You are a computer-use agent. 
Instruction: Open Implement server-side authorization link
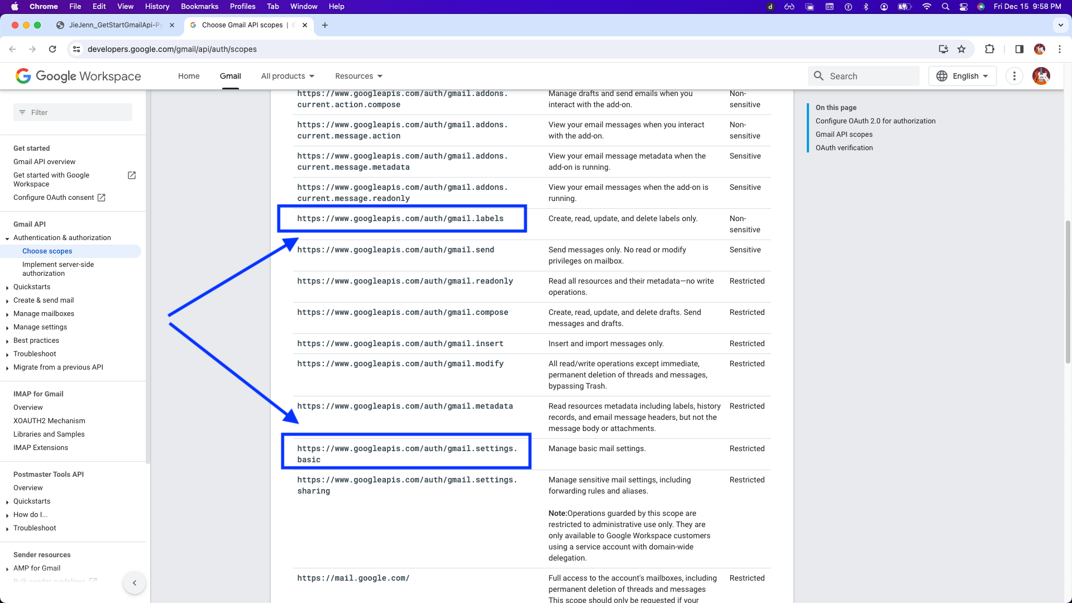58,269
